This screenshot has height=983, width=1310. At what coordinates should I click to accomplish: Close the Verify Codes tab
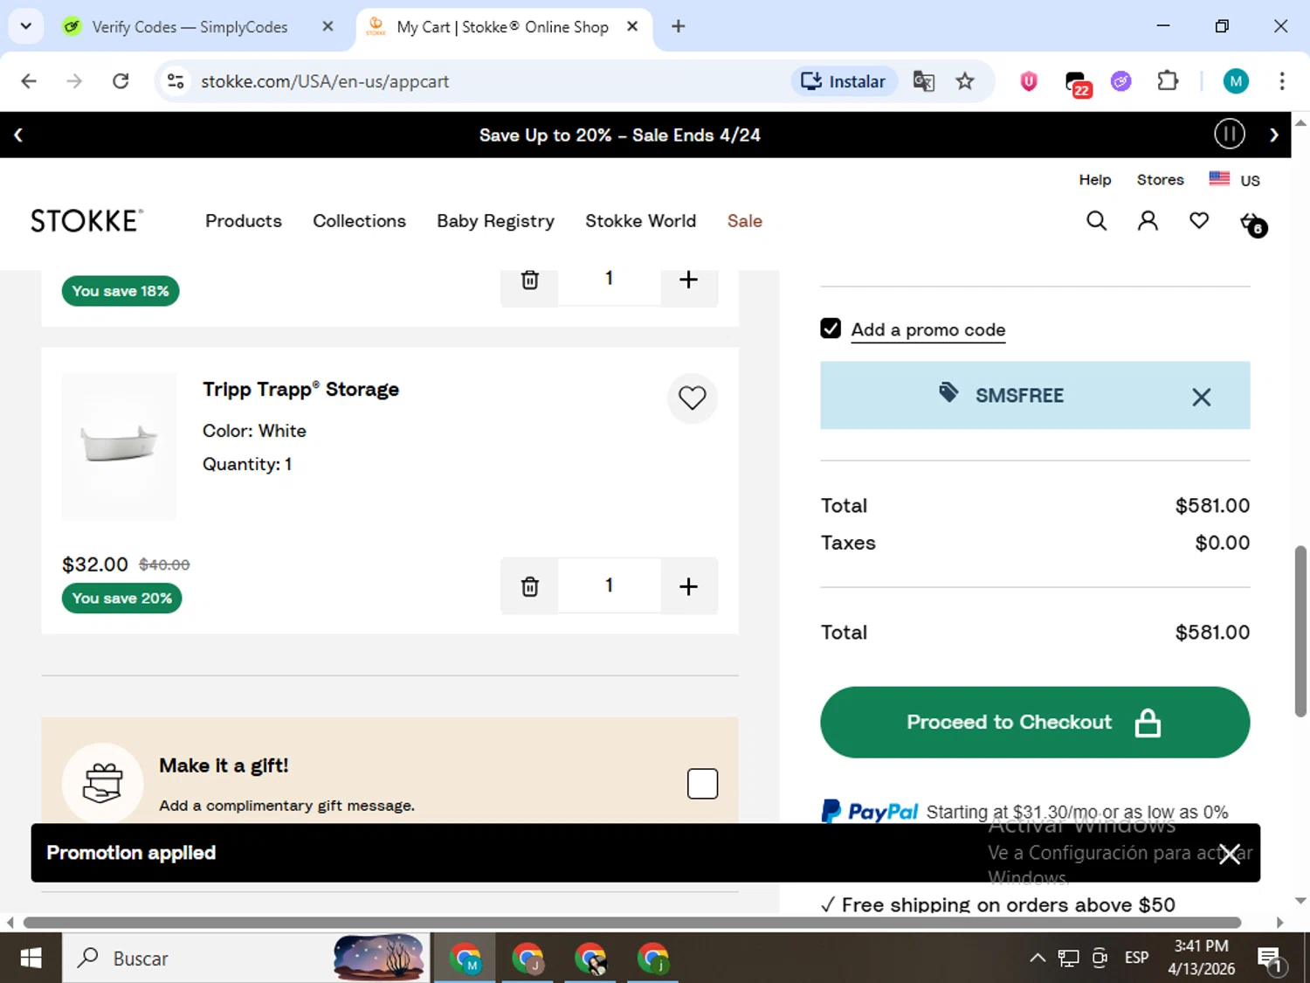coord(327,26)
